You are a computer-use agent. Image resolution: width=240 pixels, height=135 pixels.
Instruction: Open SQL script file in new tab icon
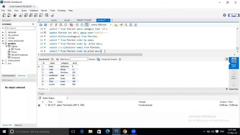point(9,15)
